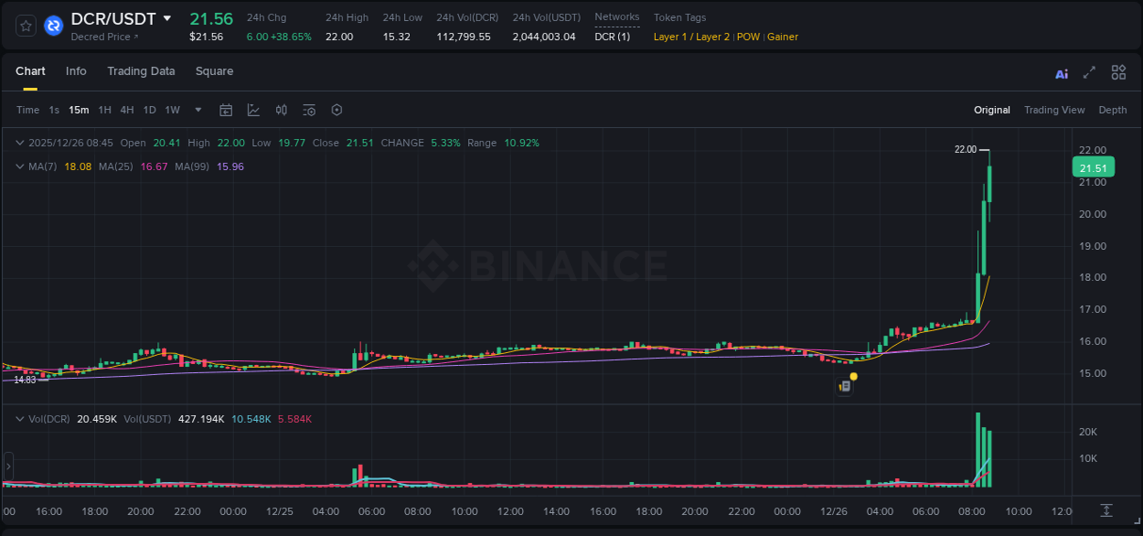Click the yellow marker on the chart
The width and height of the screenshot is (1143, 536).
852,376
